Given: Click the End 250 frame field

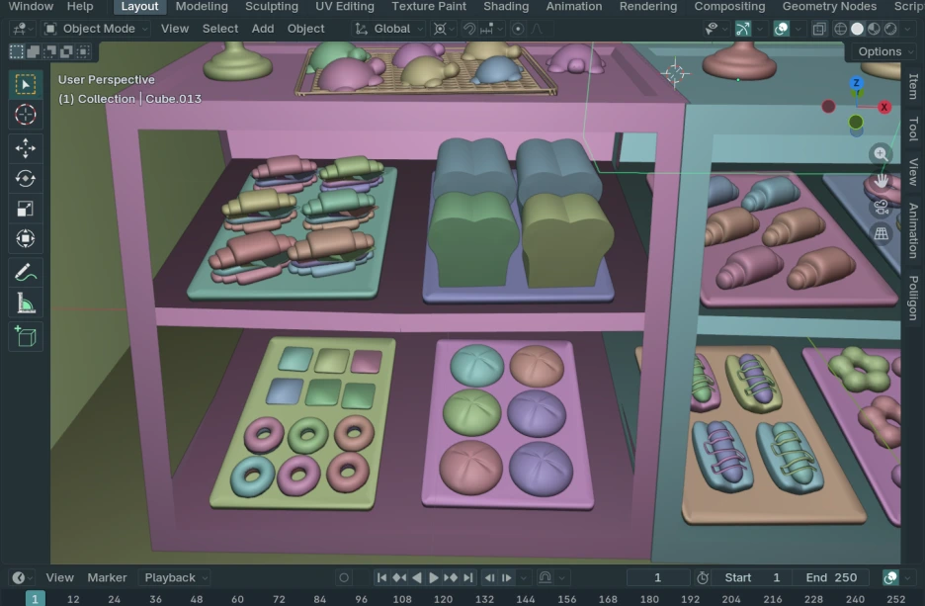Looking at the screenshot, I should [831, 577].
